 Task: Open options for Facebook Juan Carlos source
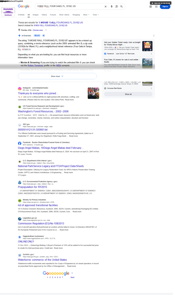[151, 54]
